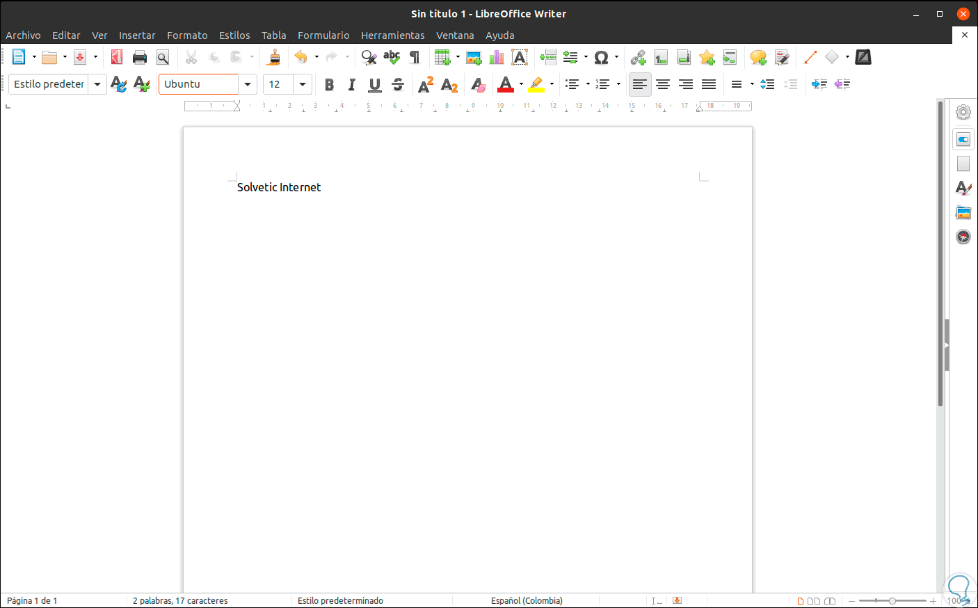Click the word count '2 palabras, 17 caracteres'
Viewport: 978px width, 608px height.
click(180, 601)
